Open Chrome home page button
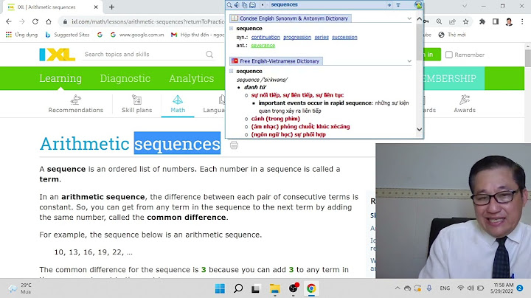The image size is (531, 298). [x=49, y=21]
